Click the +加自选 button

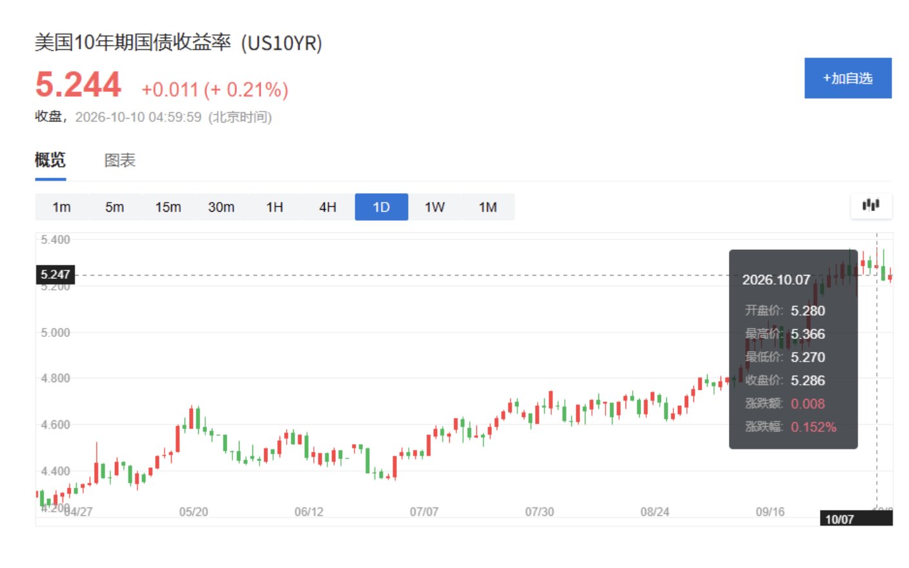click(848, 78)
